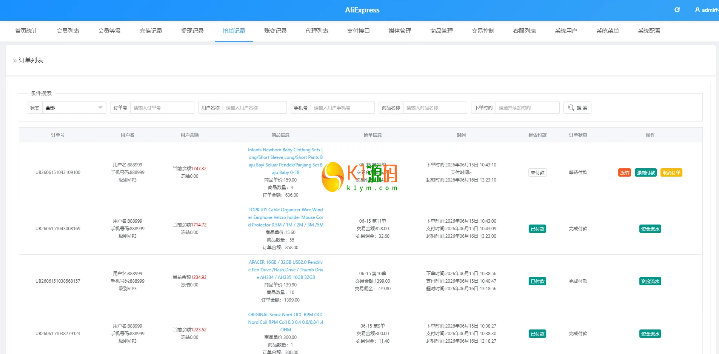Click 商品信息 column header
This screenshot has height=354, width=719.
click(x=280, y=135)
